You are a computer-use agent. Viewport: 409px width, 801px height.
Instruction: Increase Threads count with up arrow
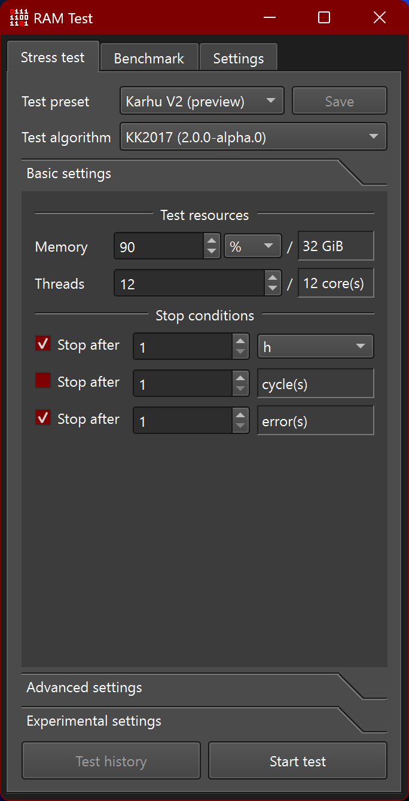(x=273, y=277)
